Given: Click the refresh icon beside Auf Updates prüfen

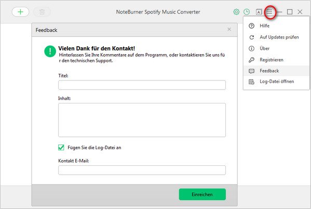Looking at the screenshot, I should click(252, 37).
